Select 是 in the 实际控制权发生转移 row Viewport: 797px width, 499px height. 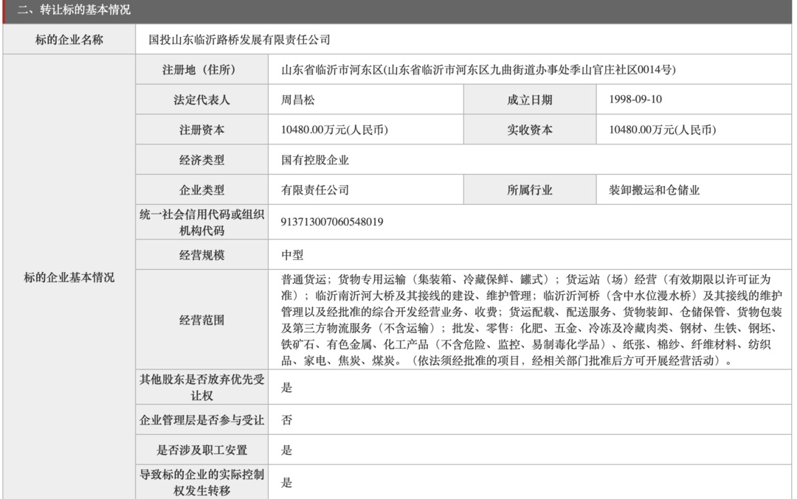pos(286,482)
